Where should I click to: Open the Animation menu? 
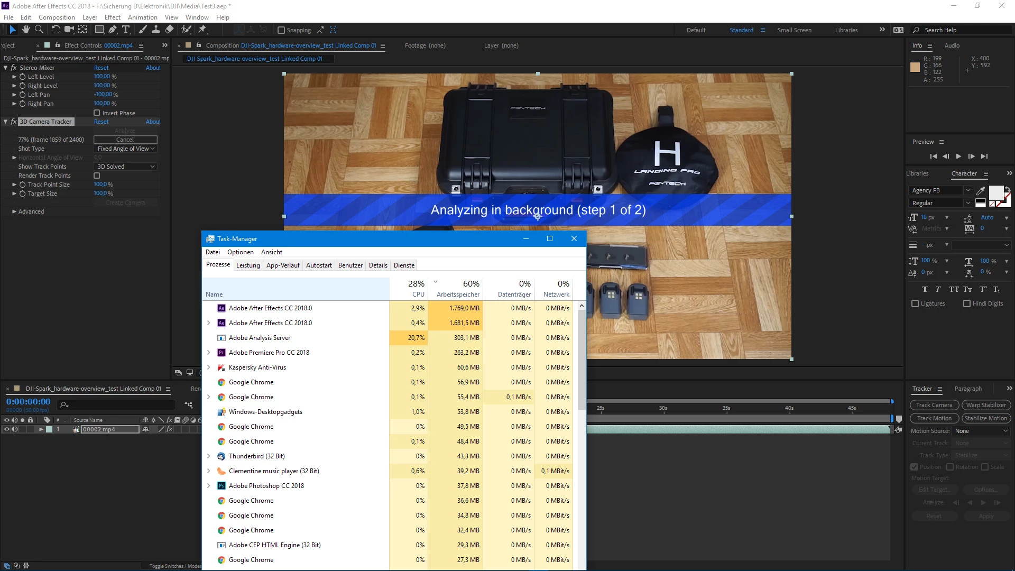[142, 17]
